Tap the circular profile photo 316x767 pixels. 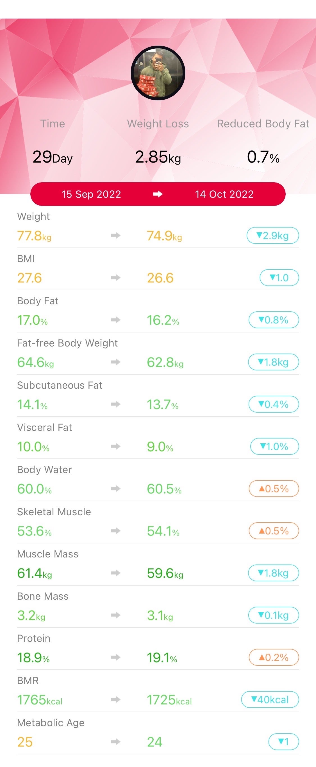[158, 73]
